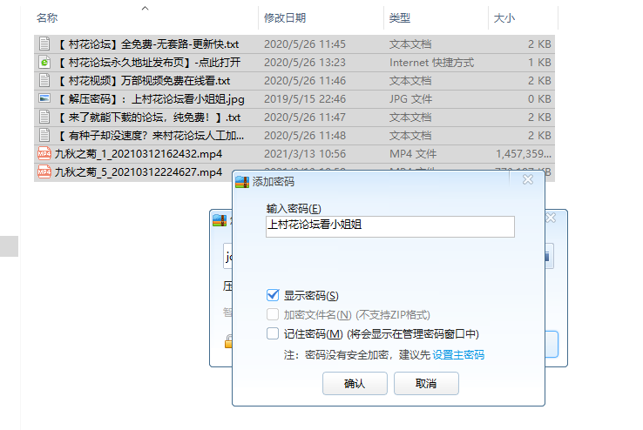Select the 九秋之菊_1 MP4 file icon
The width and height of the screenshot is (643, 430).
pyautogui.click(x=44, y=153)
